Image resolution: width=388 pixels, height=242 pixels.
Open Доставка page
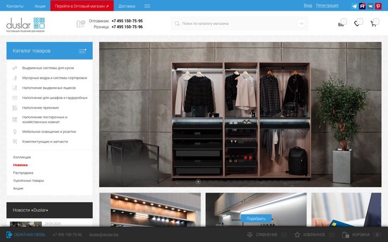(127, 6)
